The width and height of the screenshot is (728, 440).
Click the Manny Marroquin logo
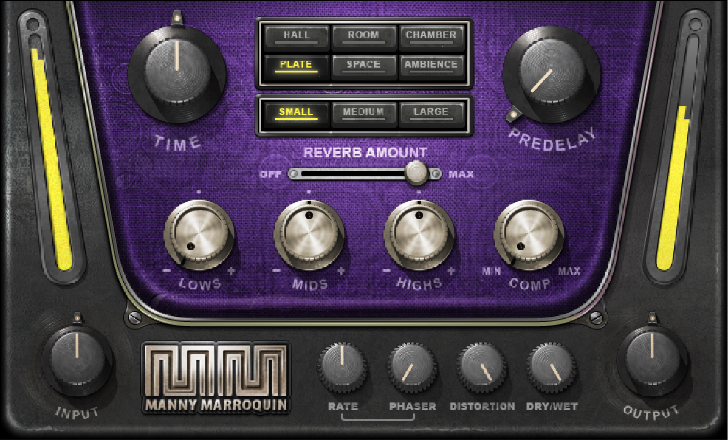point(216,377)
